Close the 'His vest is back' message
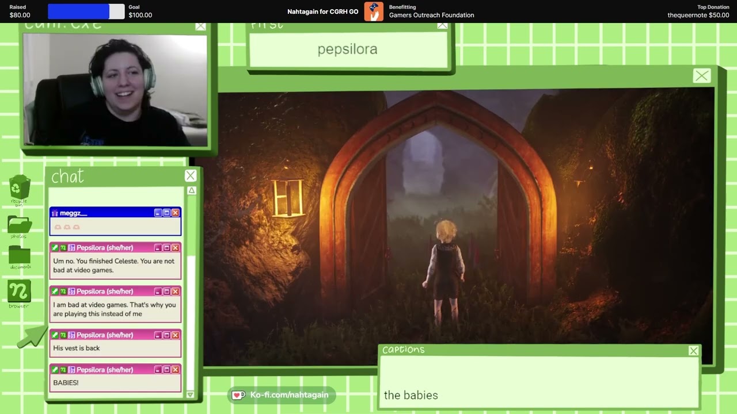The height and width of the screenshot is (414, 737). click(x=175, y=335)
